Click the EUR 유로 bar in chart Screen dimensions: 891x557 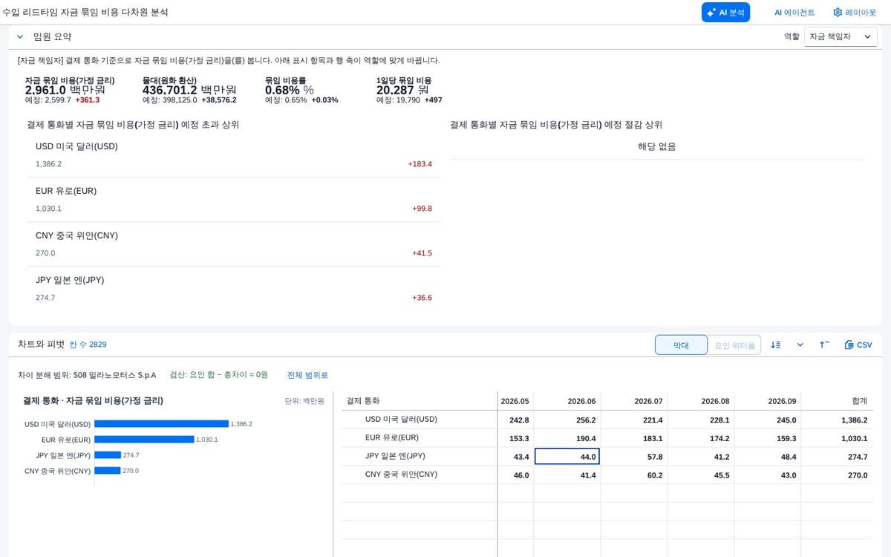[x=144, y=440]
